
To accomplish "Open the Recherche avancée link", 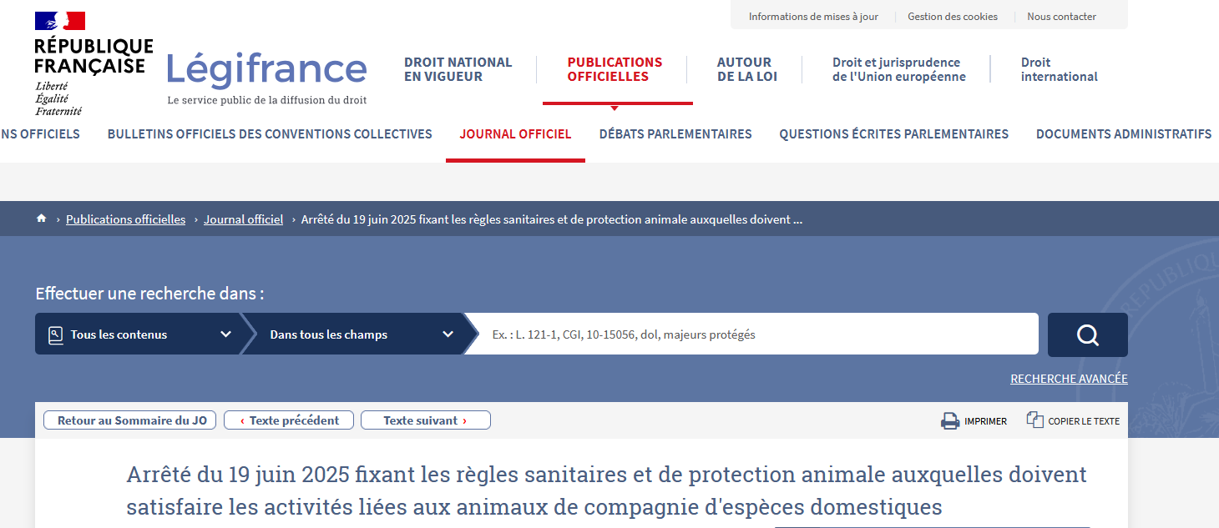I will (x=1068, y=379).
